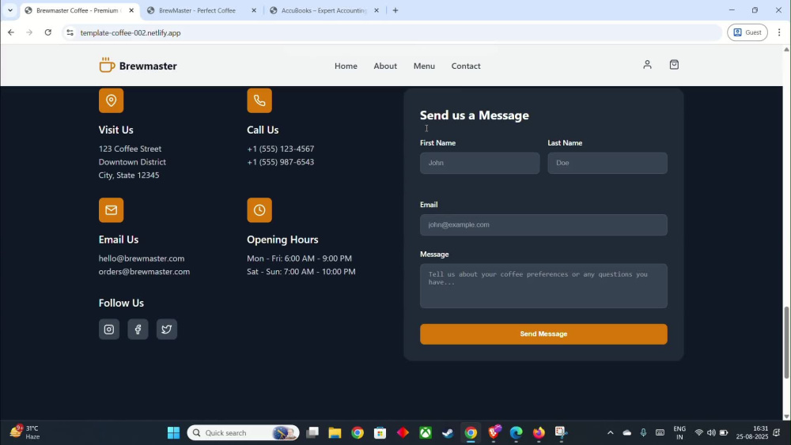Reload the page with refresh icon

pos(48,32)
